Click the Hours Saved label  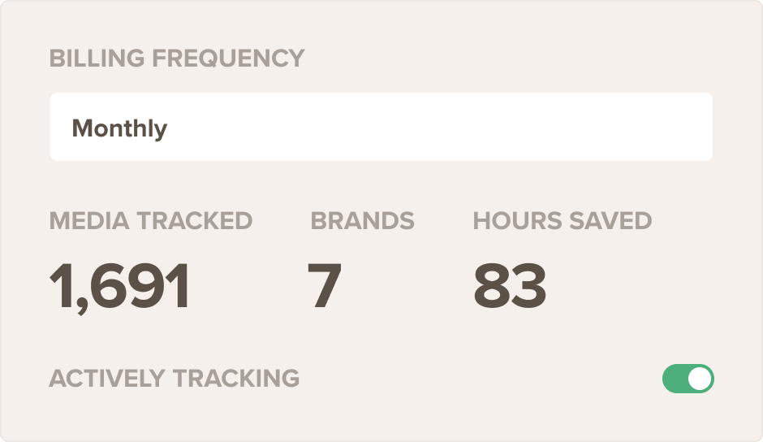tap(562, 221)
